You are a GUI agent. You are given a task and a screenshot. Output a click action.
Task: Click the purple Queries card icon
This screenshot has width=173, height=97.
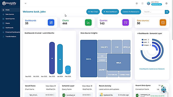pos(125,22)
